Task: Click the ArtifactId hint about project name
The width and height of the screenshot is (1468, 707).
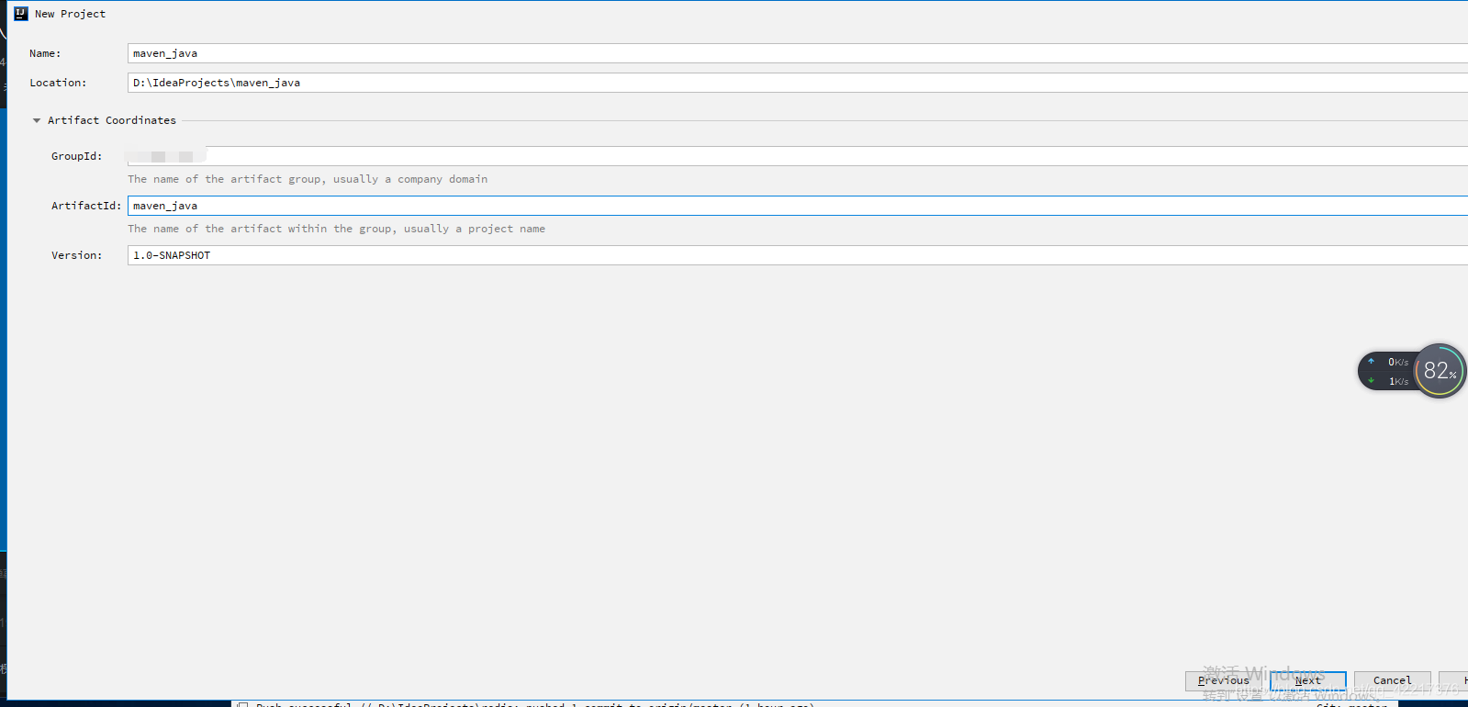Action: coord(336,229)
